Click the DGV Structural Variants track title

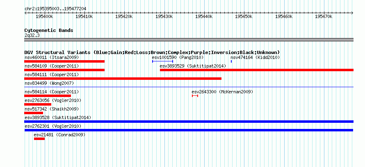coord(152,52)
